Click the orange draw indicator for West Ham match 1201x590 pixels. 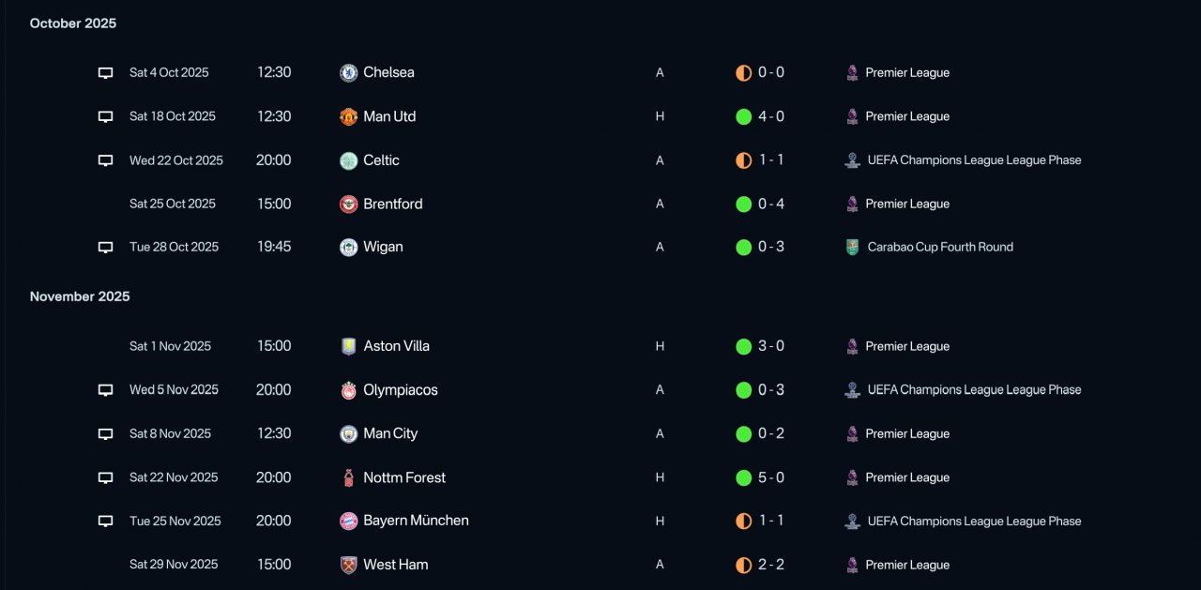(x=743, y=565)
